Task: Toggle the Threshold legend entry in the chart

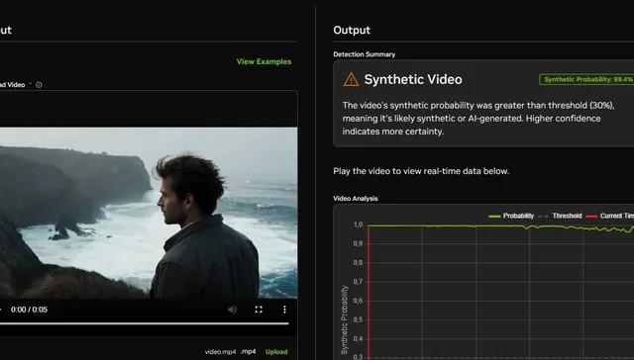Action: pyautogui.click(x=560, y=216)
